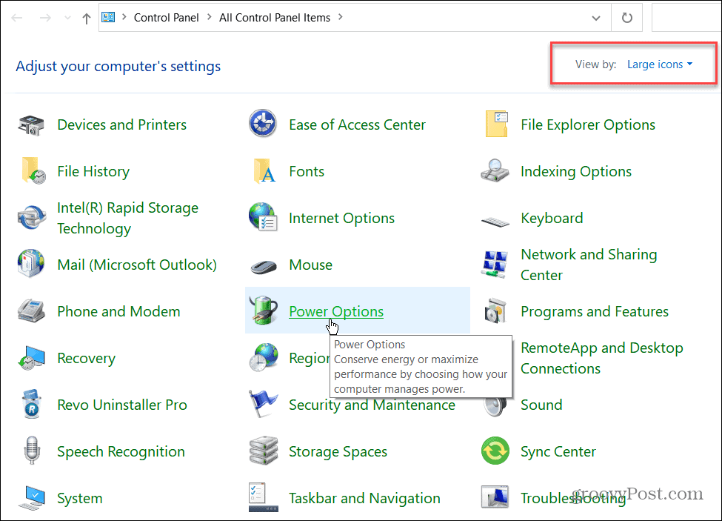
Task: Open the Power Options link
Action: [x=335, y=311]
